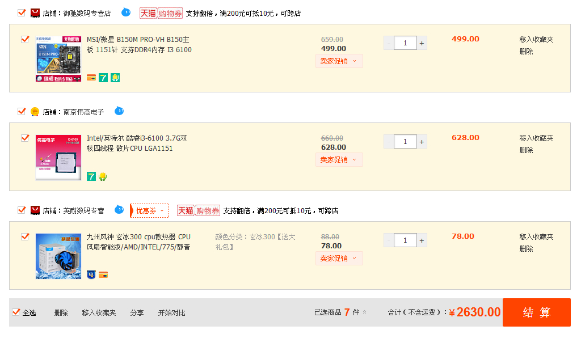Click blue 电 badge under 玄冰300 cooler

[x=91, y=275]
